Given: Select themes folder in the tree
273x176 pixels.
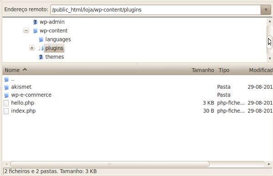Looking at the screenshot, I should tap(55, 57).
